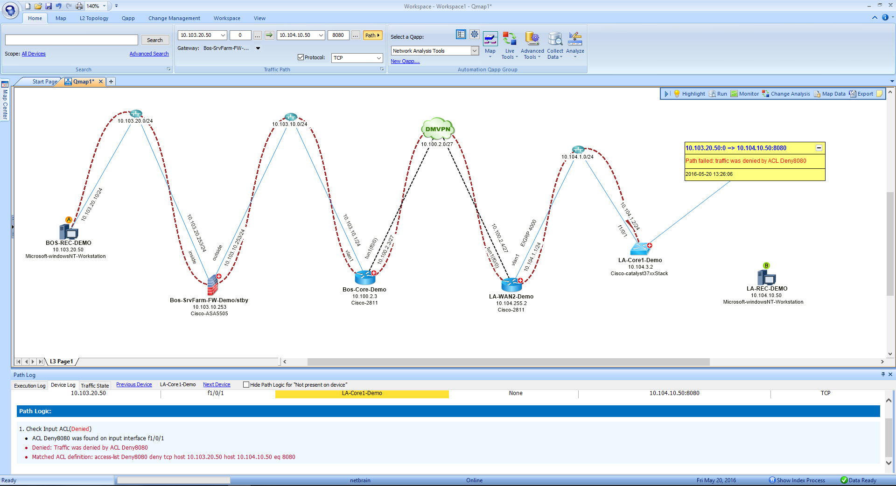
Task: Collapse the yellow path result note
Action: tap(819, 148)
